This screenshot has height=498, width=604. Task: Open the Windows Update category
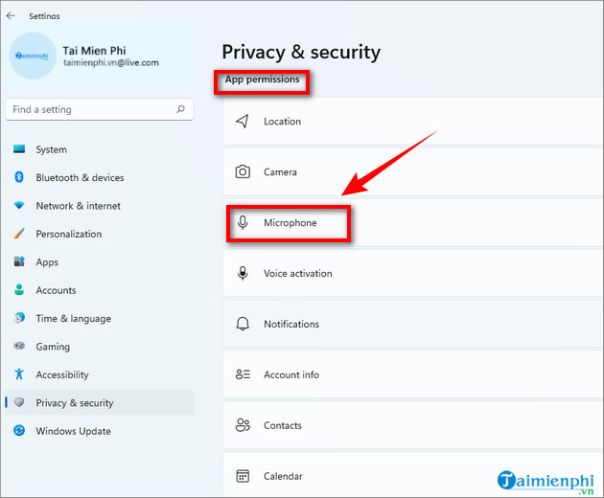tap(100, 431)
